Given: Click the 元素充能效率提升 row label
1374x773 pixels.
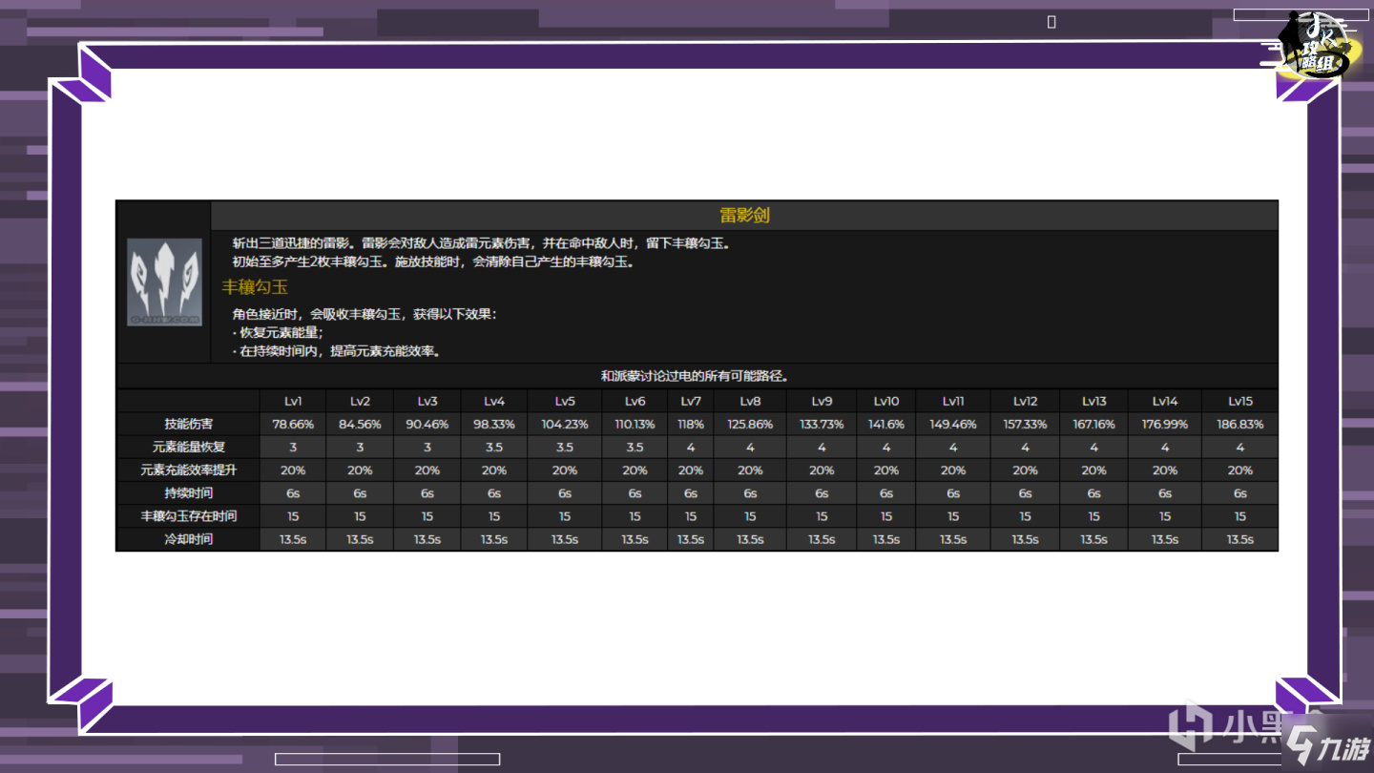Looking at the screenshot, I should pyautogui.click(x=188, y=470).
